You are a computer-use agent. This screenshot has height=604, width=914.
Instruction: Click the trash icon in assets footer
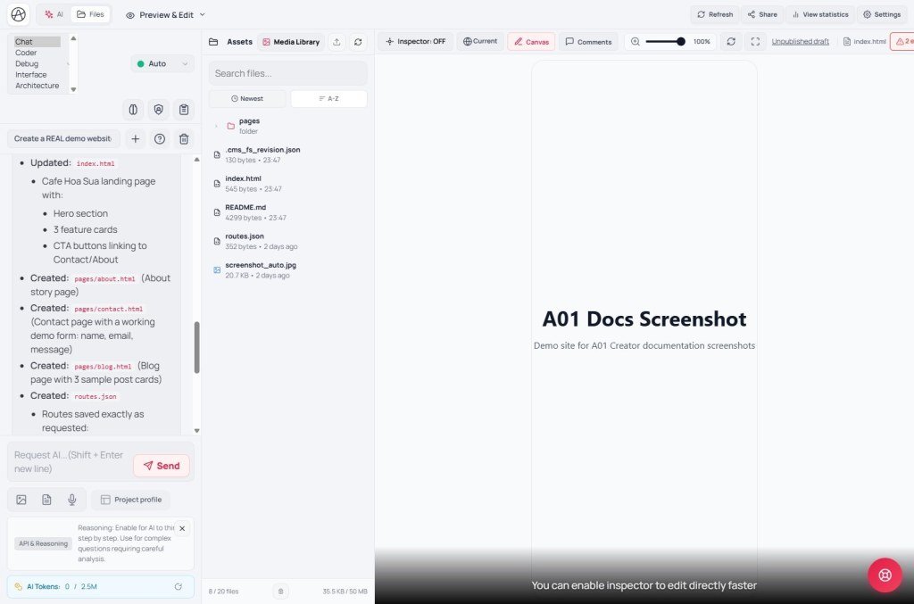point(280,592)
